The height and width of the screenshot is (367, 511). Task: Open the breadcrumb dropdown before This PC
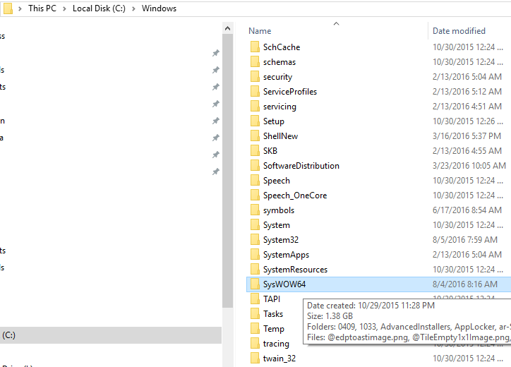click(20, 8)
